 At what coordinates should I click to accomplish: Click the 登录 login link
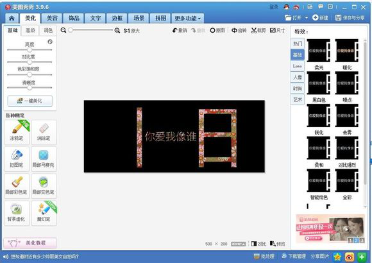(273, 7)
